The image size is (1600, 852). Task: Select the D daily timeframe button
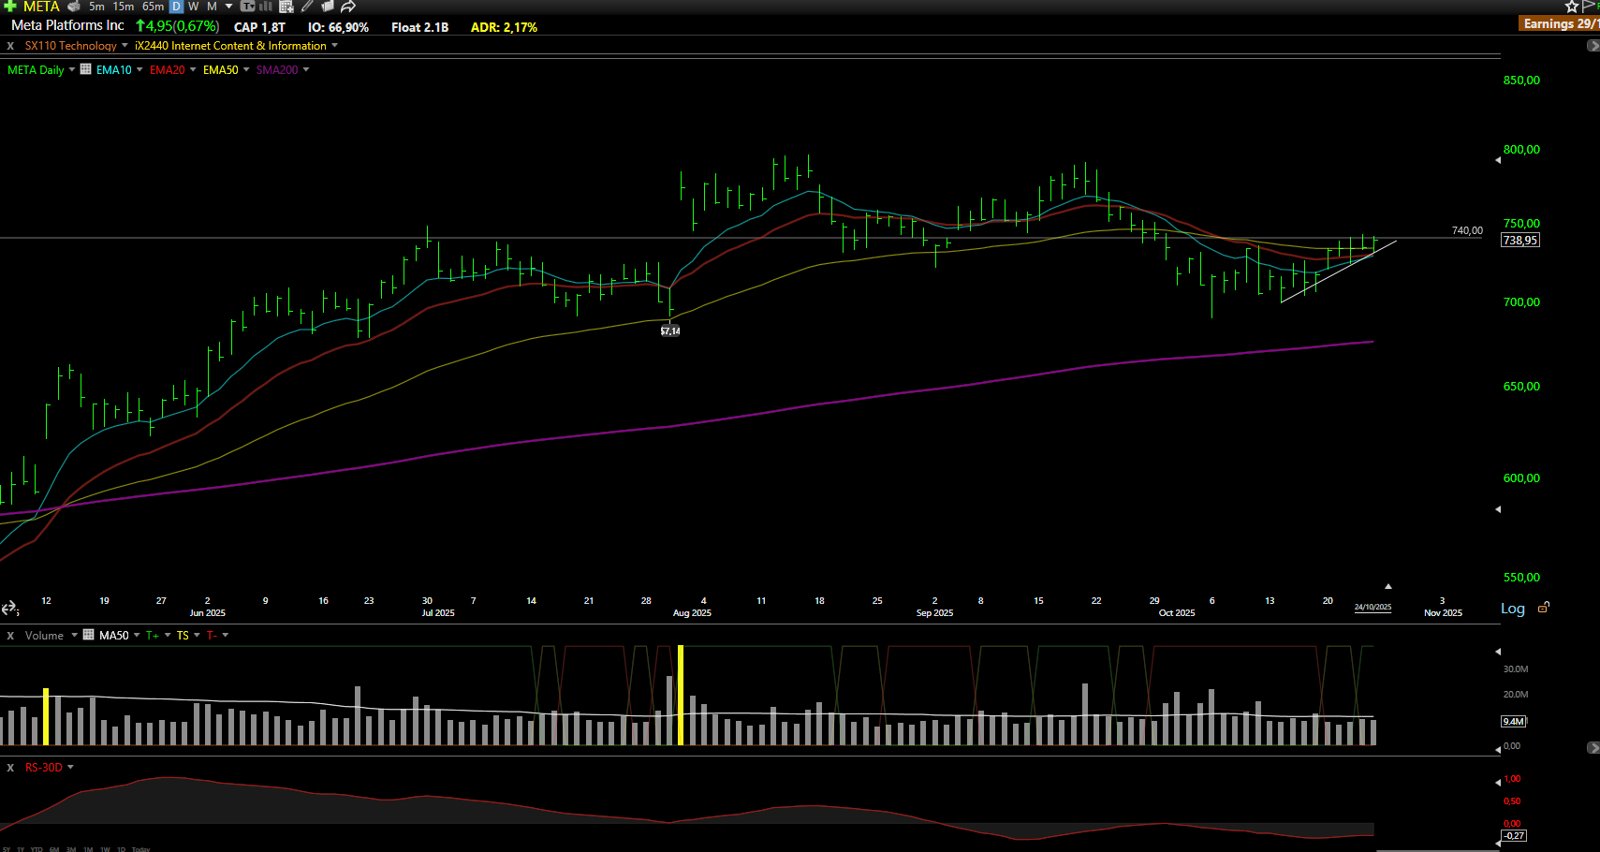click(176, 6)
